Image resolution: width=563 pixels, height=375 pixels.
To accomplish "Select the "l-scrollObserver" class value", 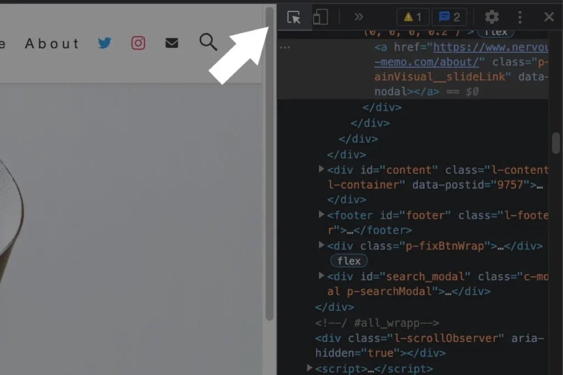I will click(x=445, y=338).
